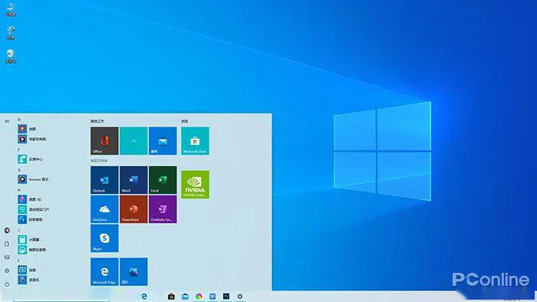Open Documents from the Start left rail
The image size is (537, 302).
7,244
